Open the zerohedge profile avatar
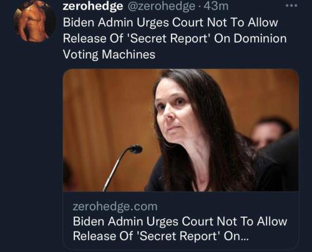The image size is (312, 252). point(34,21)
